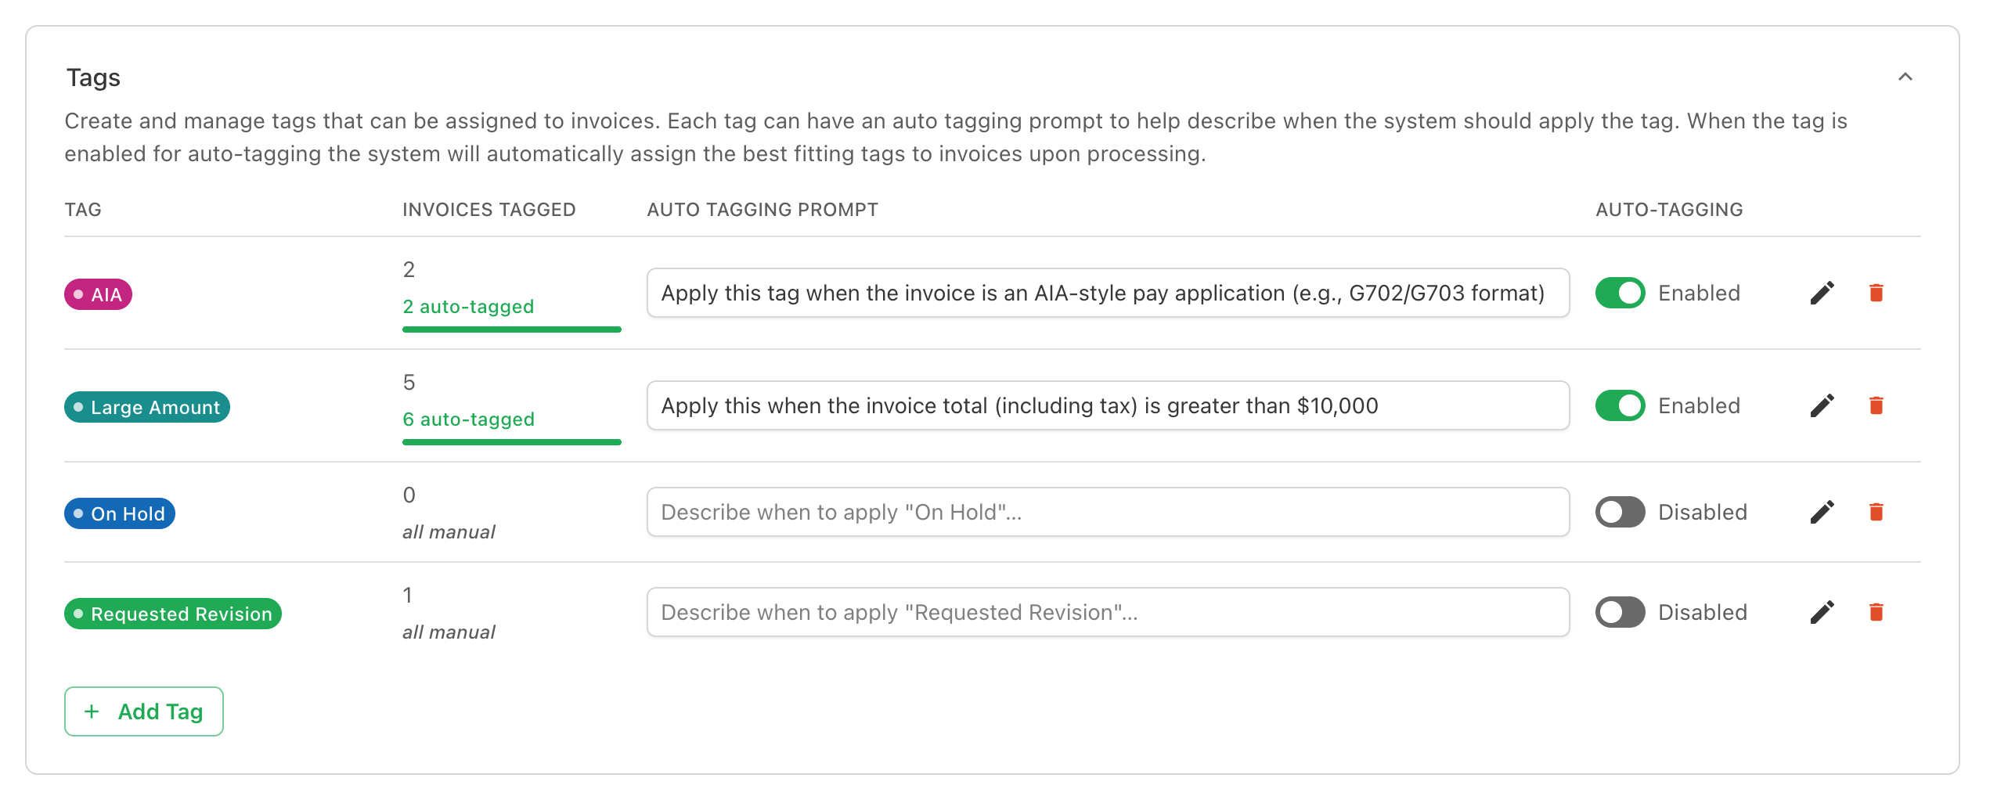Click the Large Amount auto-tagged progress bar

[512, 442]
